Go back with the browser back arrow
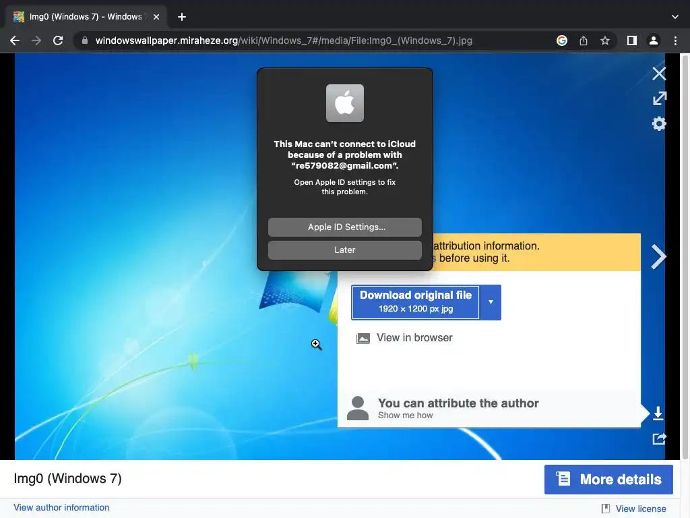Viewport: 690px width, 518px height. [x=15, y=40]
